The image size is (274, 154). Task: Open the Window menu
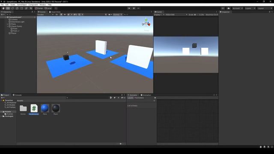tap(43, 5)
